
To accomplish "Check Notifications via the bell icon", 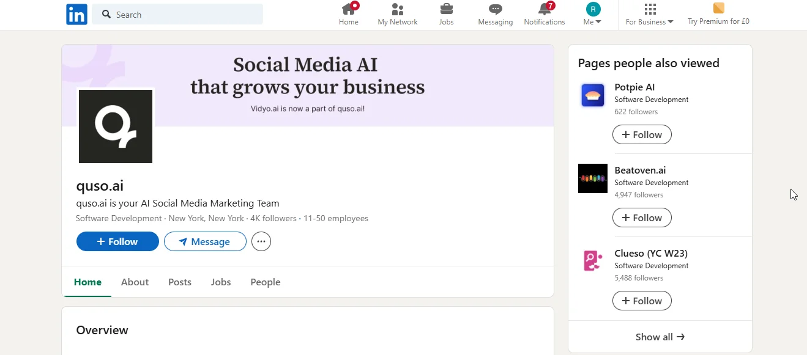I will tap(544, 13).
